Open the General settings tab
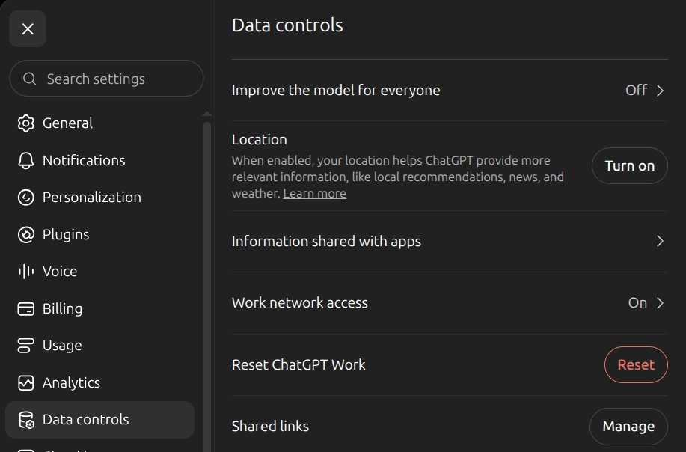The height and width of the screenshot is (452, 686). tap(99, 123)
